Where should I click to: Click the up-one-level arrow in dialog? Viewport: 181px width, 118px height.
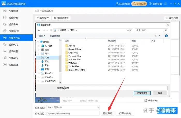pyautogui.click(x=51, y=30)
